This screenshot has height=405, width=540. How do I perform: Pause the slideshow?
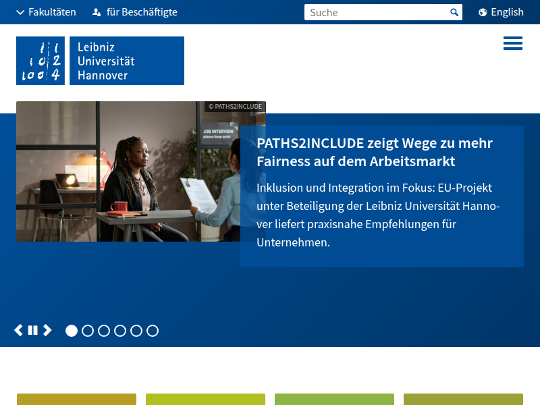click(x=33, y=330)
